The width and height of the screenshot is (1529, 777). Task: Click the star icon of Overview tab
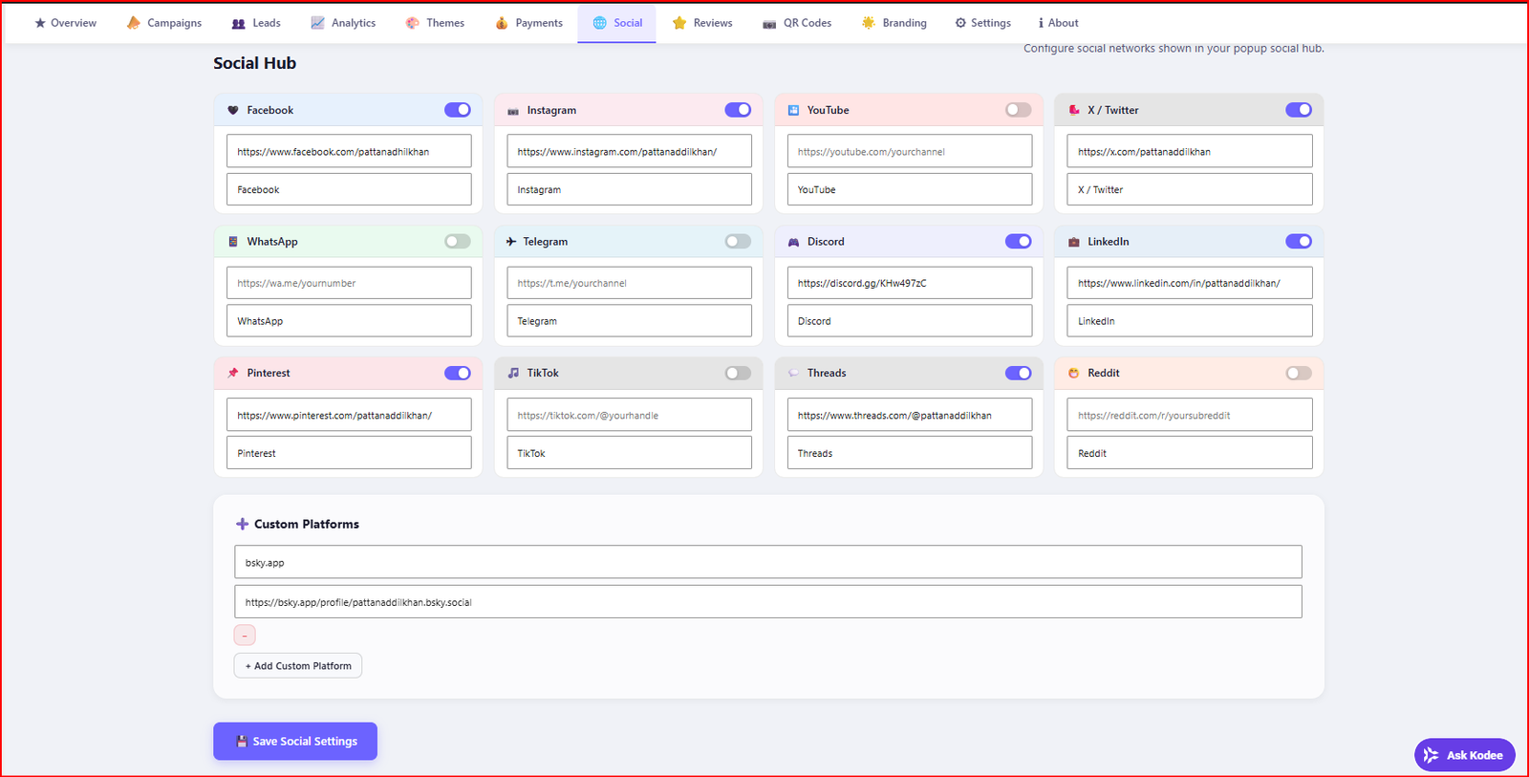[x=40, y=23]
